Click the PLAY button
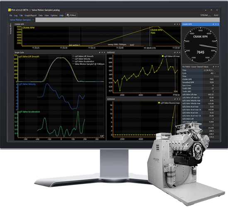Image resolution: width=228 pixels, height=207 pixels. [216, 15]
